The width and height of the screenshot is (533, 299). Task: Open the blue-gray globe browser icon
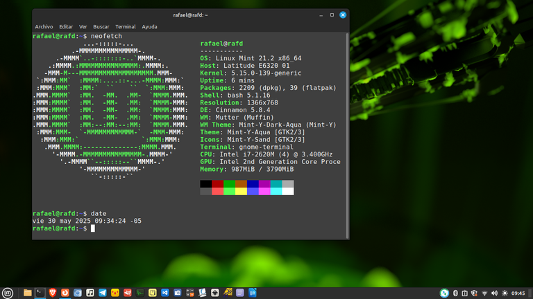(x=78, y=293)
